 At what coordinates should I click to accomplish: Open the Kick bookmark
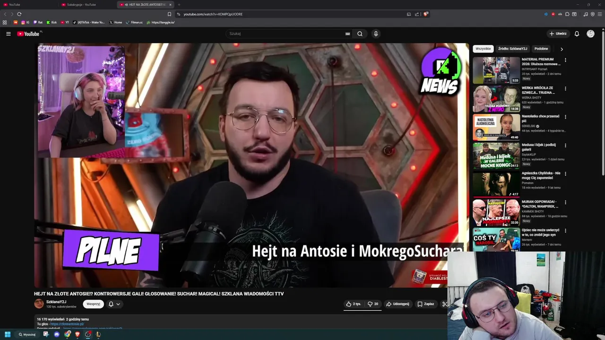(x=52, y=22)
